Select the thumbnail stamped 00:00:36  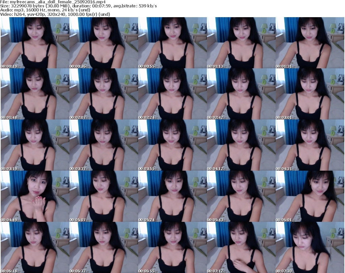click(x=104, y=43)
